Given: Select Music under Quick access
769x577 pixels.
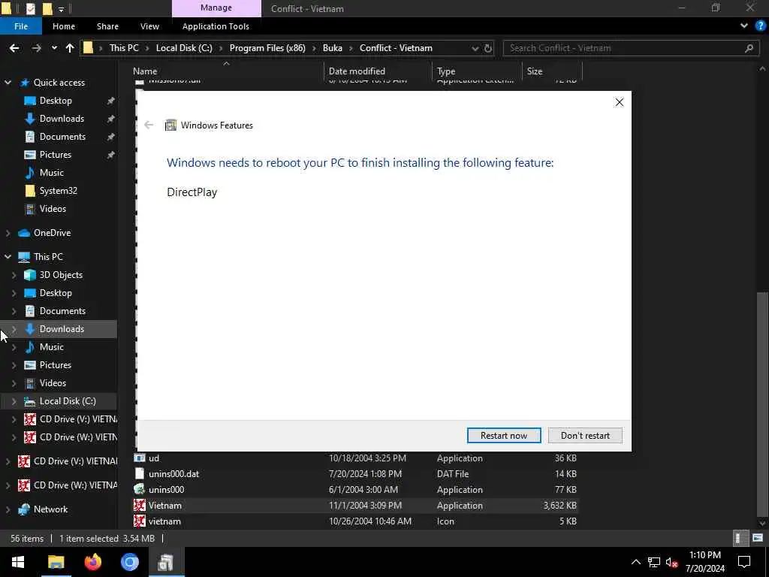Looking at the screenshot, I should point(52,173).
